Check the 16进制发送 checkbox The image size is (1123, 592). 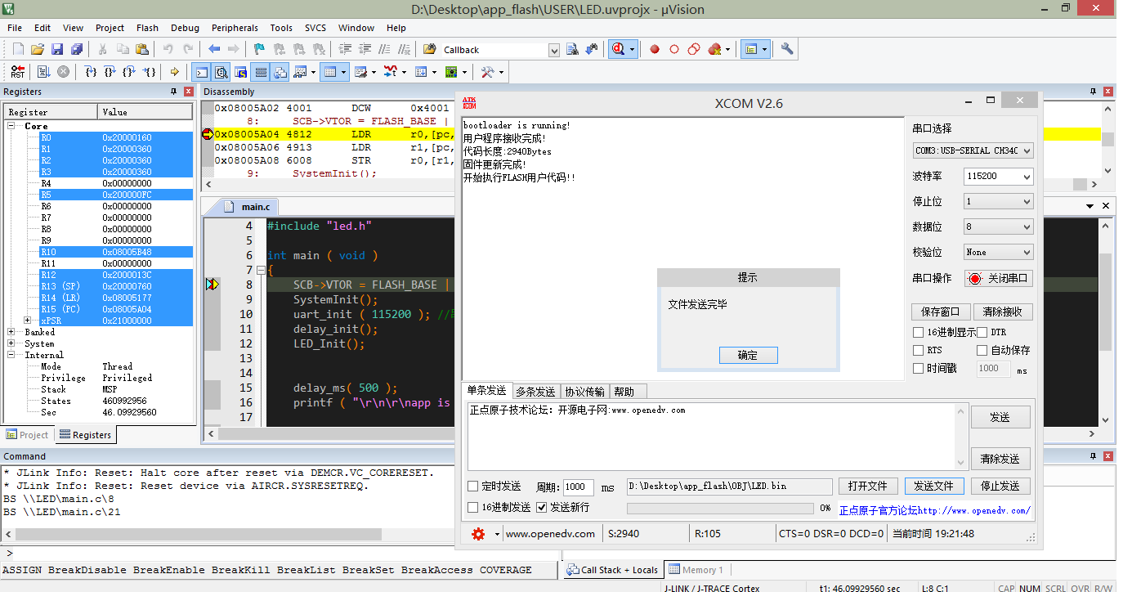click(x=472, y=508)
